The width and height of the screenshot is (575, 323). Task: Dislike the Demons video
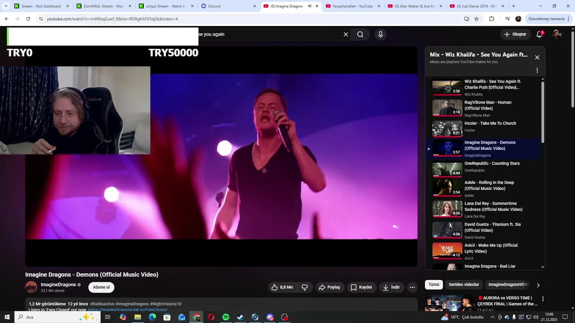305,287
